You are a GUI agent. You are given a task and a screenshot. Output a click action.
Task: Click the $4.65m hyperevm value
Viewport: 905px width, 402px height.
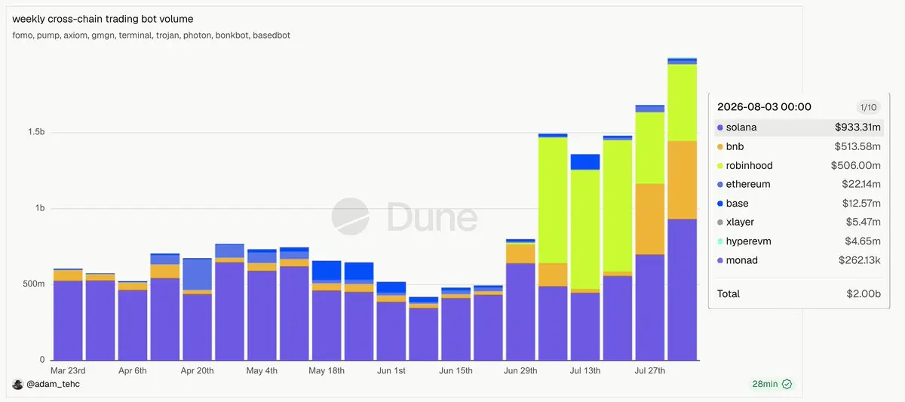tap(864, 241)
